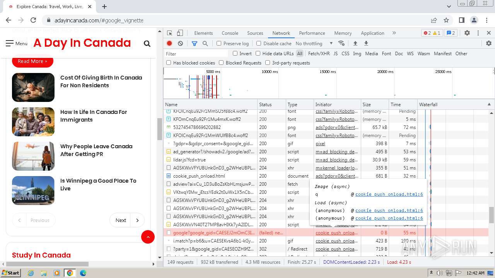Check 3rd-party requests checkbox
495x278 pixels.
(268, 63)
